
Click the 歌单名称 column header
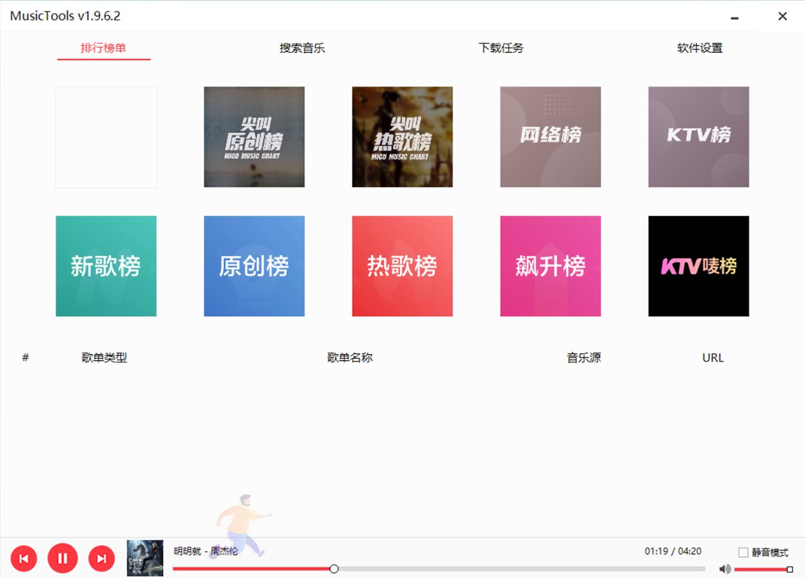[350, 357]
